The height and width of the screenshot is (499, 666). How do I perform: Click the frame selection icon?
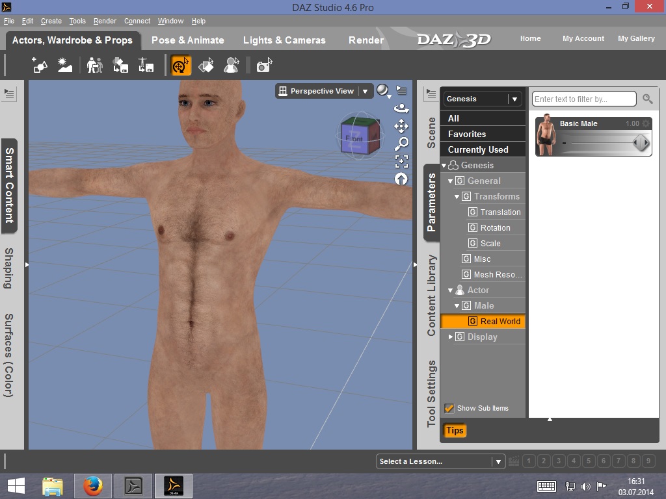(401, 161)
